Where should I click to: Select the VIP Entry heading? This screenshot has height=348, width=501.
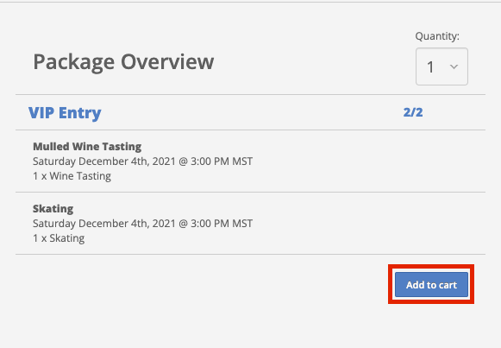pyautogui.click(x=65, y=113)
